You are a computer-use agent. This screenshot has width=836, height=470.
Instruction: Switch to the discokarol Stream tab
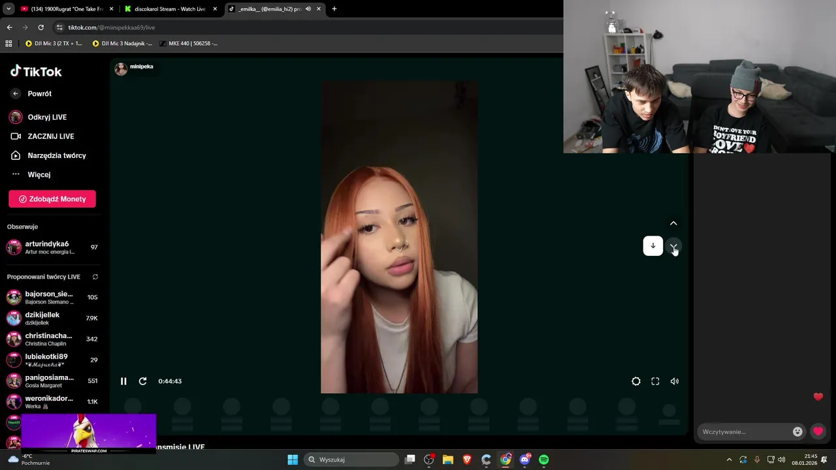click(170, 9)
